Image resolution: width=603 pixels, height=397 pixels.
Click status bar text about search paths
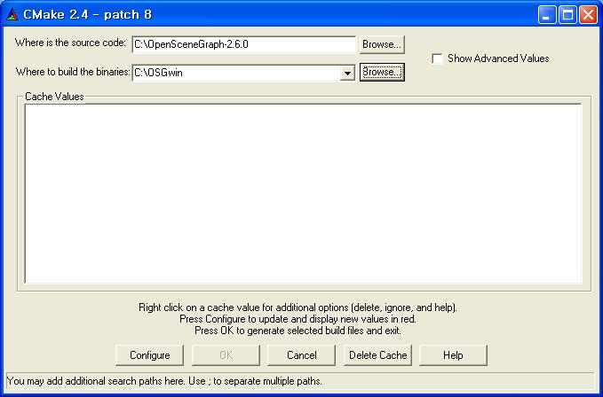click(x=164, y=381)
